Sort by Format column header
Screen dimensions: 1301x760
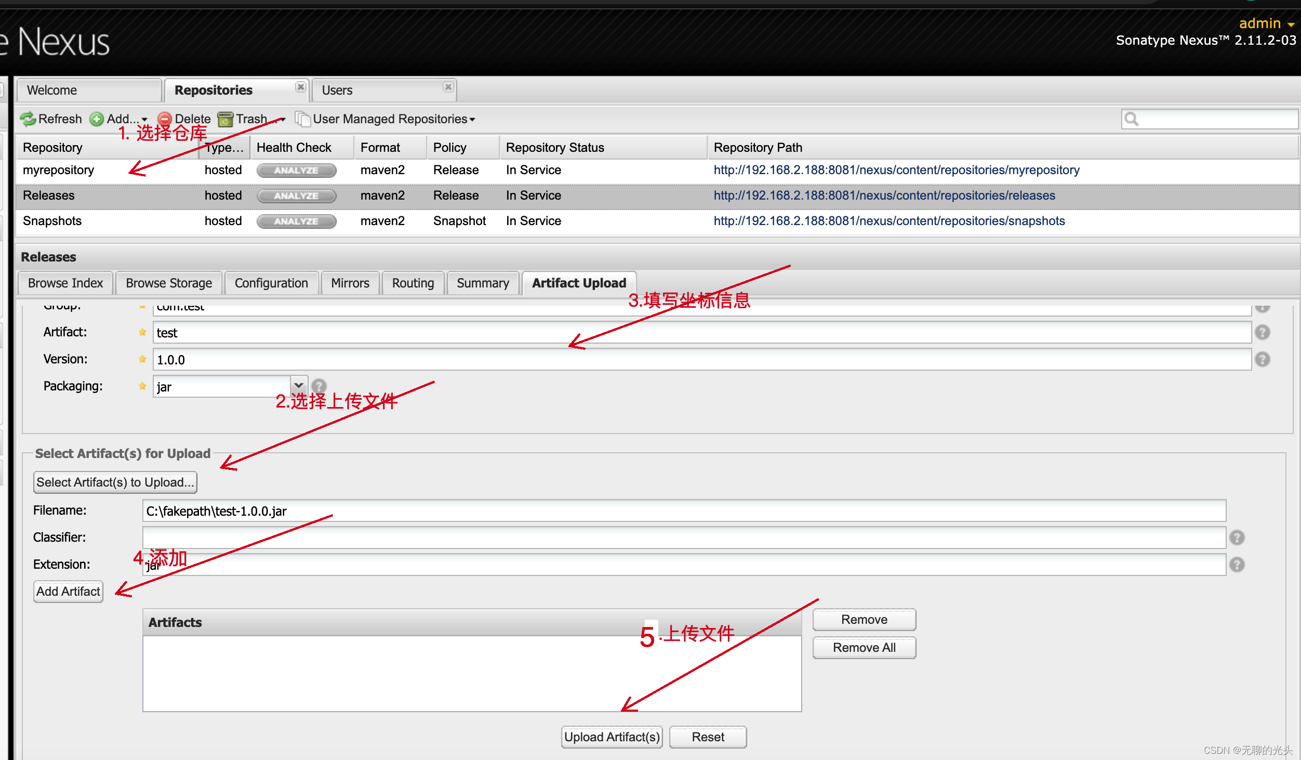pyautogui.click(x=390, y=148)
